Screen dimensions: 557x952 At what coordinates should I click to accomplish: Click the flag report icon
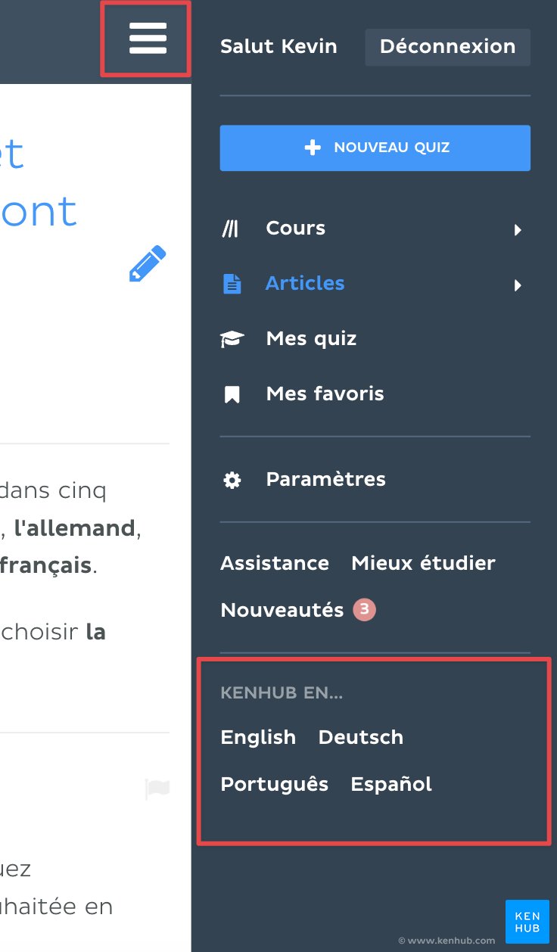157,789
